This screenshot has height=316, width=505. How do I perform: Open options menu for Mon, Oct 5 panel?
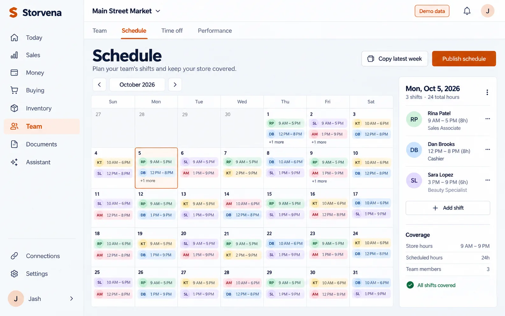coord(487,92)
